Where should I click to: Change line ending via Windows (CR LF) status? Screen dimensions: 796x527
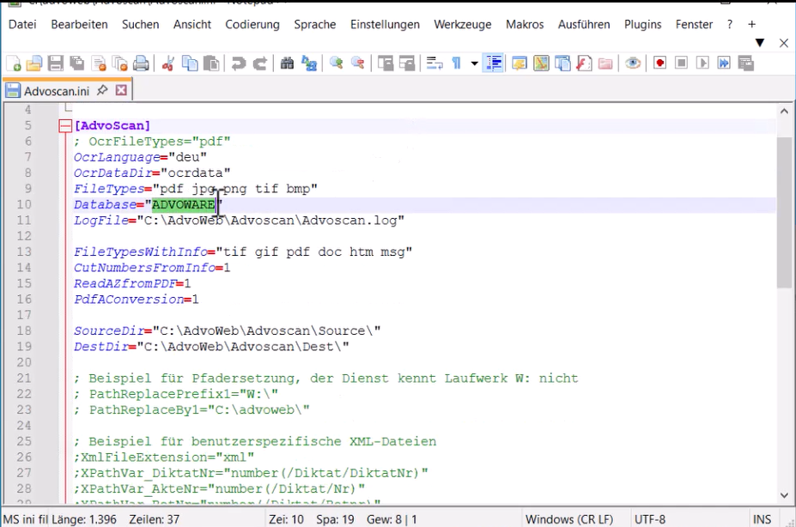(569, 519)
